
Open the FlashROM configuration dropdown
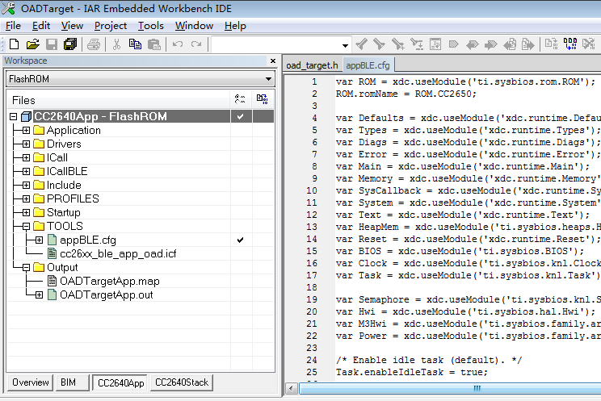point(268,79)
